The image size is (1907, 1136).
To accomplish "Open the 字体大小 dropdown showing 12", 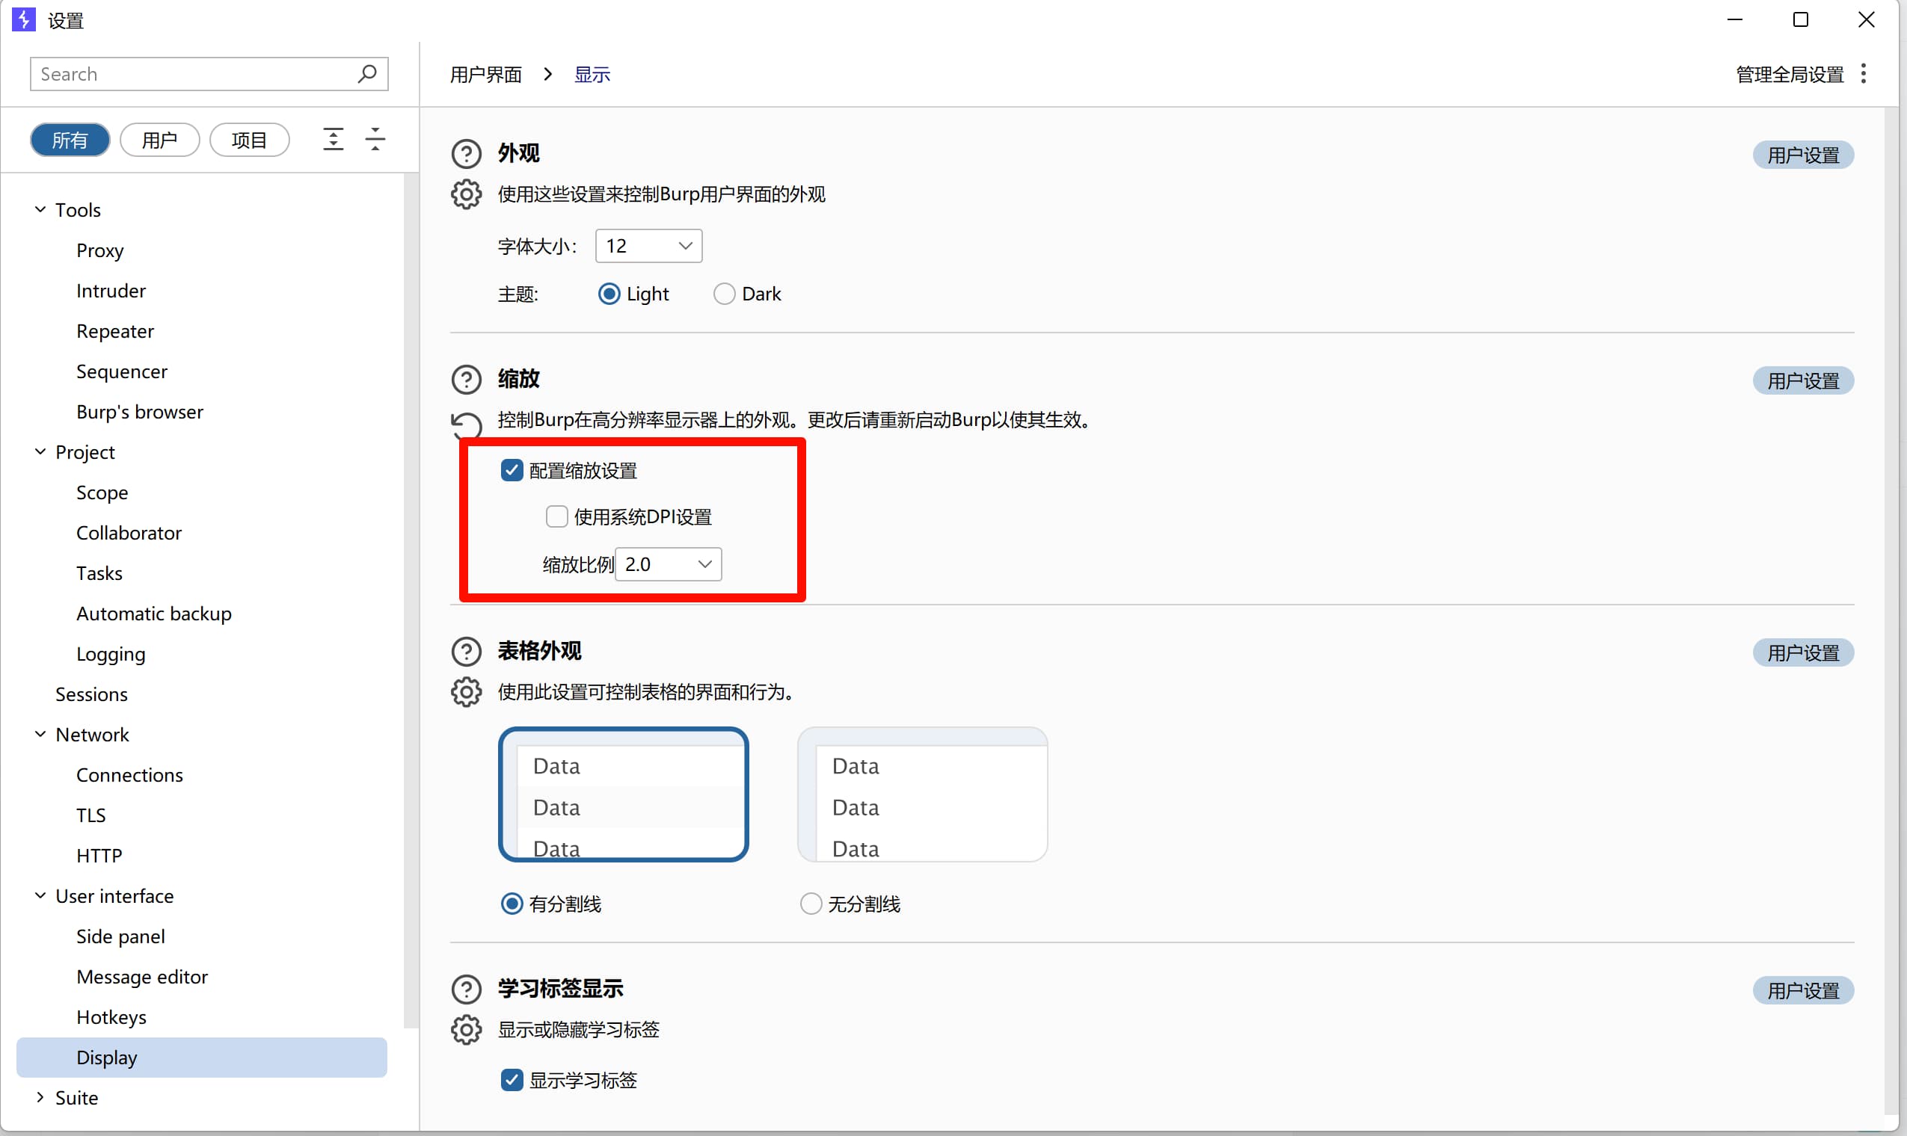I will coord(648,246).
